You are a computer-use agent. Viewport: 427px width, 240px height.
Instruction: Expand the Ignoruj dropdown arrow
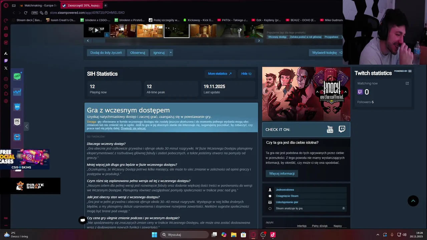coord(171,53)
